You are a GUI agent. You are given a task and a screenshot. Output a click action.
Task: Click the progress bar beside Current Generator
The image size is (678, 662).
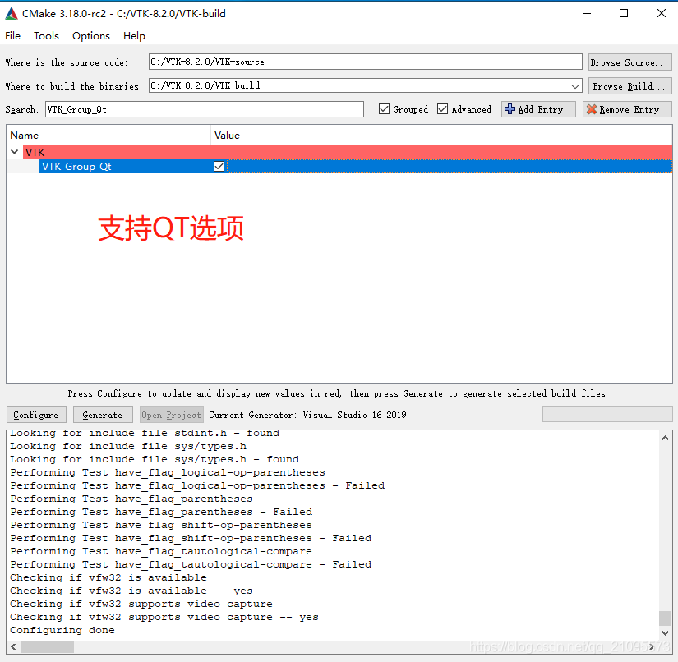pos(607,414)
